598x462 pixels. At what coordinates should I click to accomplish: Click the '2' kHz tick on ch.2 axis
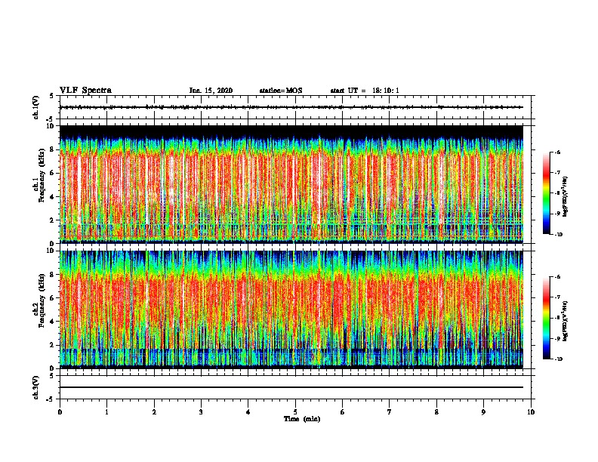pyautogui.click(x=51, y=345)
